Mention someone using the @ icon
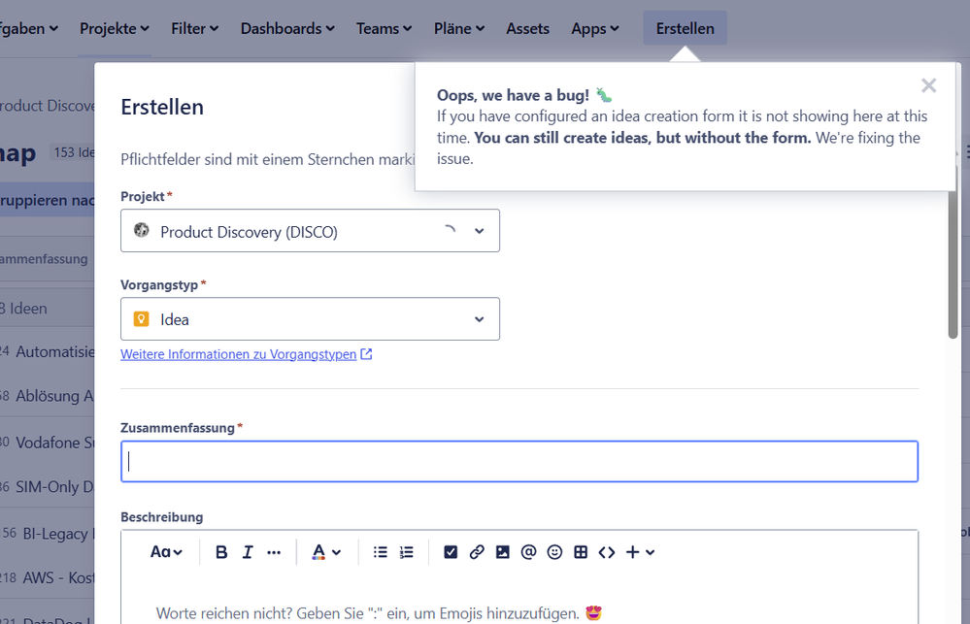This screenshot has height=624, width=970. click(528, 551)
